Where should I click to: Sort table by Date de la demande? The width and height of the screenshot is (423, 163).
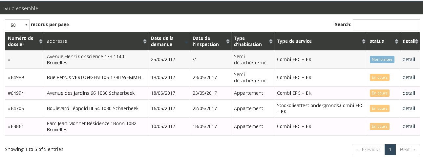(186, 41)
